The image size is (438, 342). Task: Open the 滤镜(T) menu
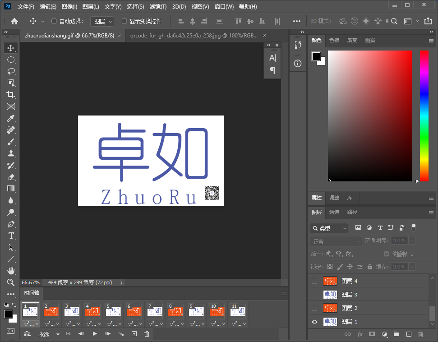coord(157,7)
